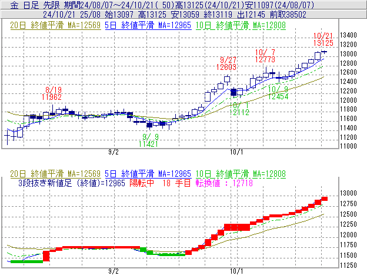
Task: Click the 12800 label on upper price axis
Action: click(348, 63)
